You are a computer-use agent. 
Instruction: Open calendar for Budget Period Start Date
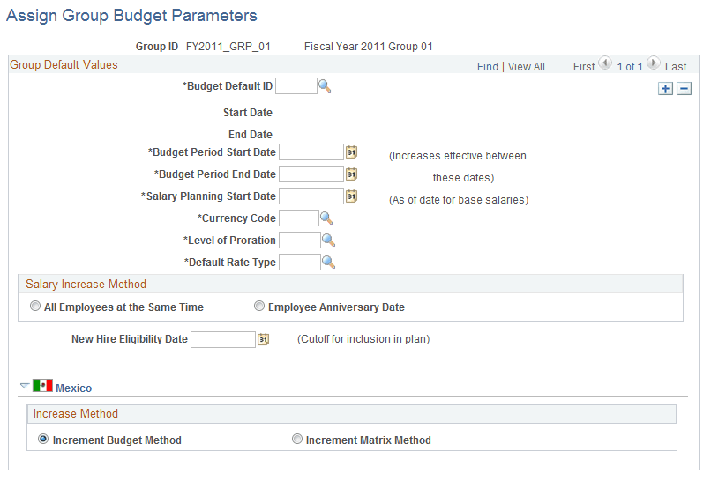tap(351, 152)
